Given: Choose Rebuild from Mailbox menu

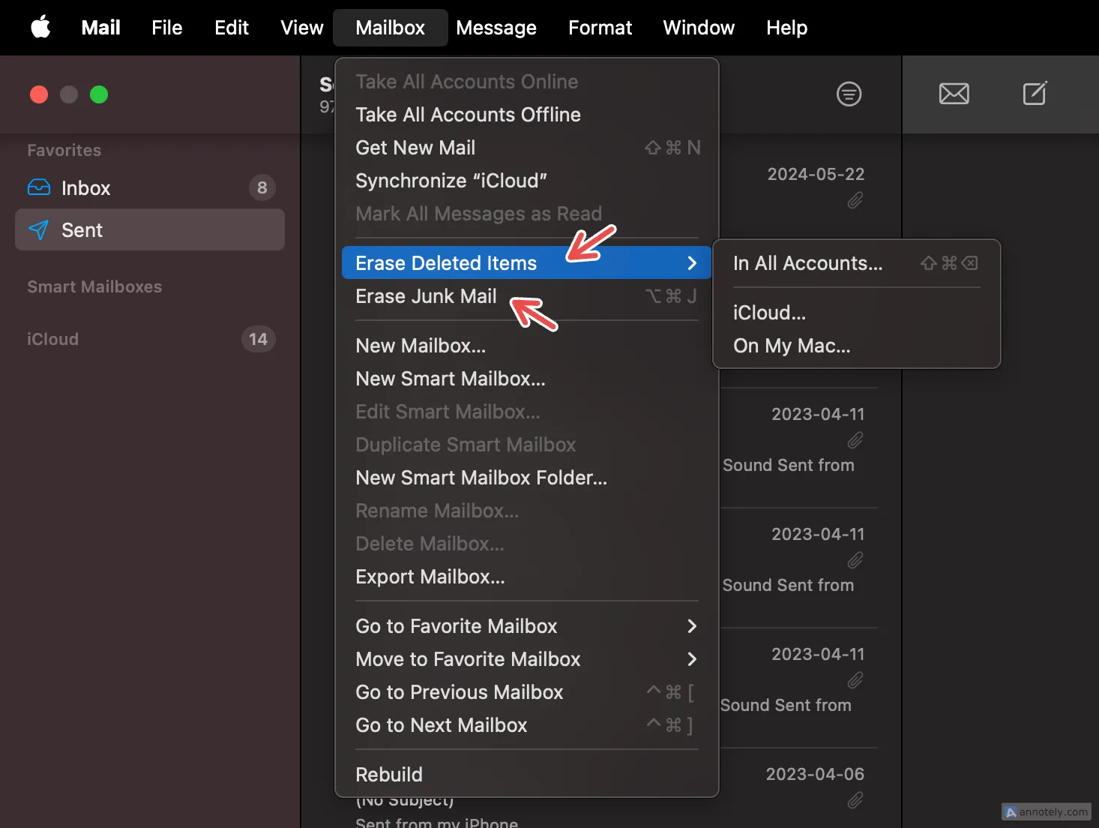Looking at the screenshot, I should point(526,775).
